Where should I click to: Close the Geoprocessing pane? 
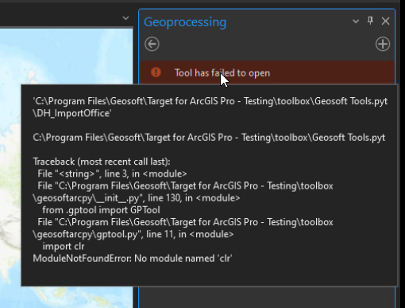[385, 21]
